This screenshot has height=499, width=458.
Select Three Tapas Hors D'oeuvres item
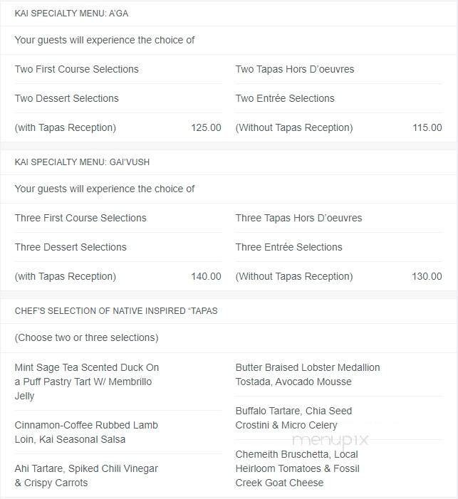298,218
